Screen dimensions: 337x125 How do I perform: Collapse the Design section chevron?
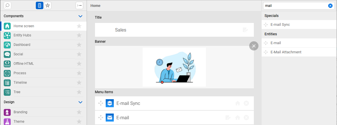coord(81,102)
